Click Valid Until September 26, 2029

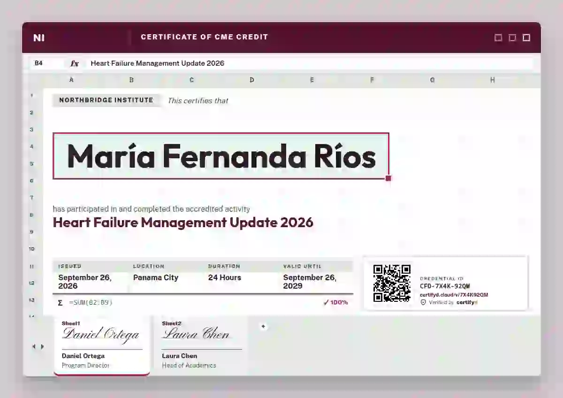pyautogui.click(x=310, y=282)
